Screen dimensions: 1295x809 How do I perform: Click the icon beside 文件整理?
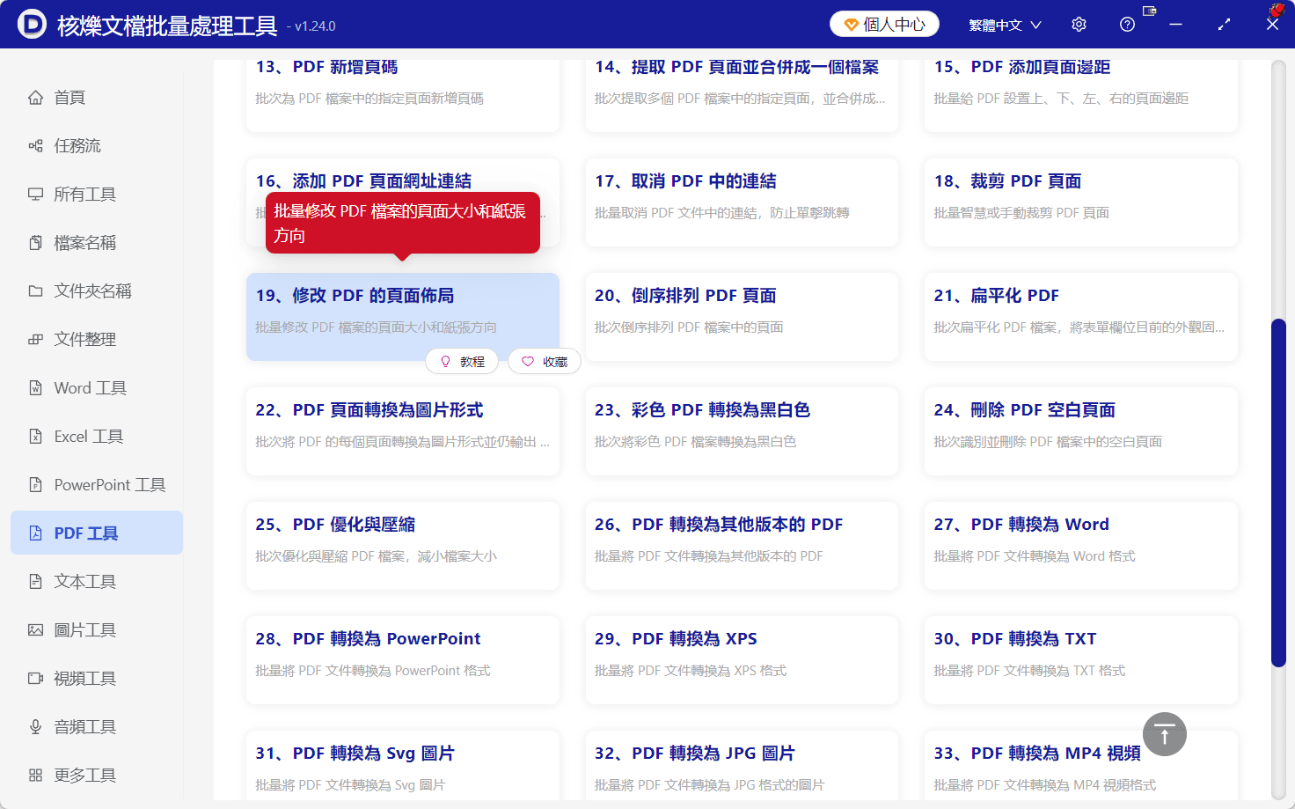[x=35, y=340]
